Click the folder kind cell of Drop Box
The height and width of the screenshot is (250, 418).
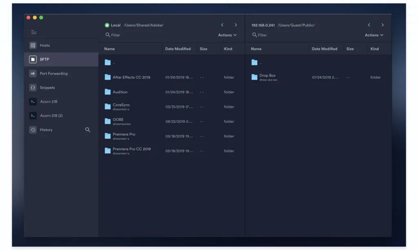[x=376, y=77]
